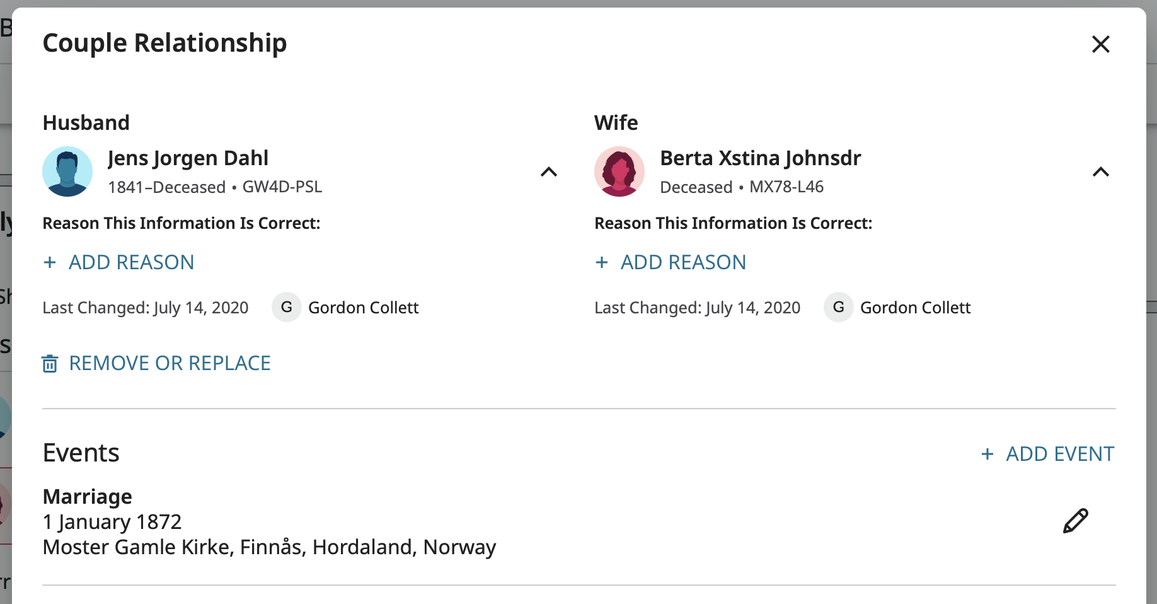The image size is (1157, 604).
Task: Click Jens Jorgen Dahl's avatar icon
Action: (67, 171)
